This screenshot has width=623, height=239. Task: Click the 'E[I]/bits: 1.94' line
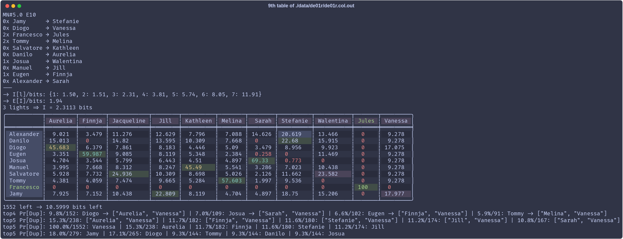32,101
